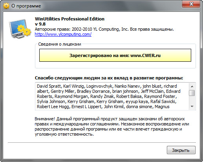Click the Закрыть button
This screenshot has height=162, width=203.
tap(181, 150)
